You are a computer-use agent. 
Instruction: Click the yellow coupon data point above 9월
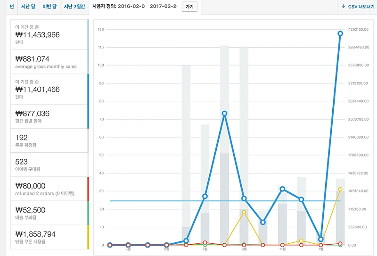[x=244, y=212]
